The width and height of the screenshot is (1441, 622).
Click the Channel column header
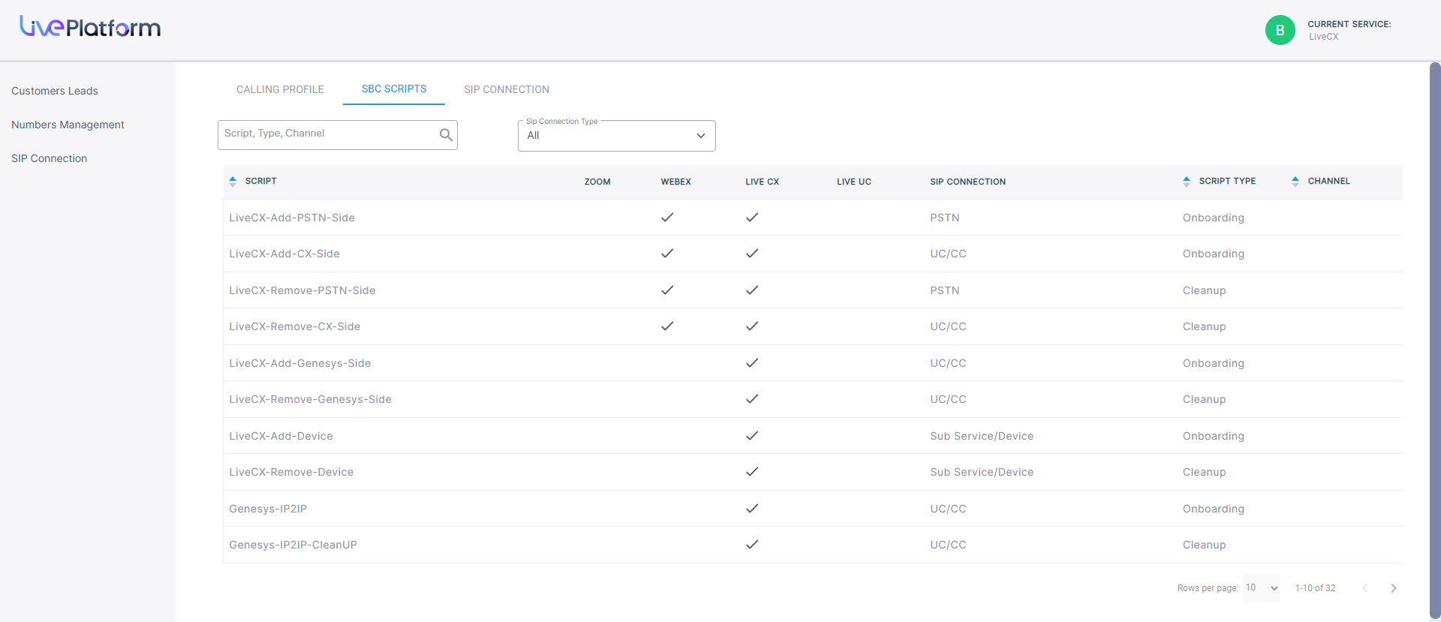point(1328,181)
